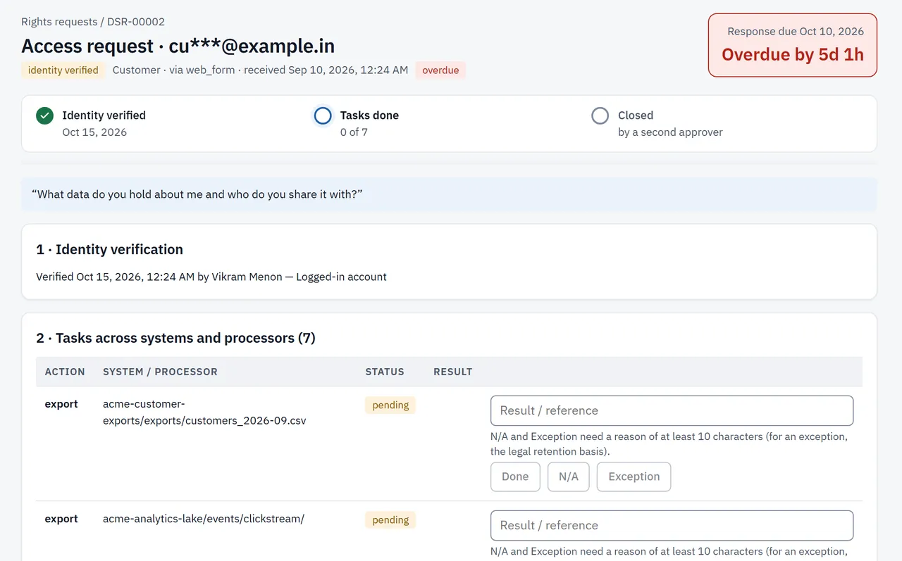
Task: Click the 'Tasks across systems and processors (7)' heading
Action: tap(175, 338)
